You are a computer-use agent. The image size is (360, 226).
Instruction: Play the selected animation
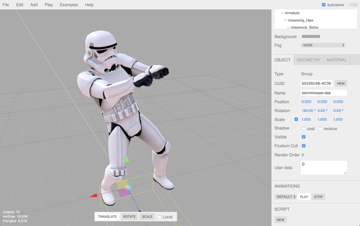(x=304, y=197)
